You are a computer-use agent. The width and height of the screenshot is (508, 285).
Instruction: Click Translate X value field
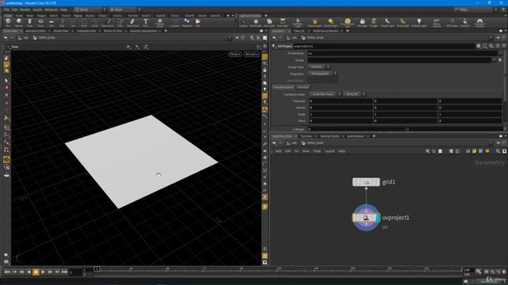[x=341, y=101]
